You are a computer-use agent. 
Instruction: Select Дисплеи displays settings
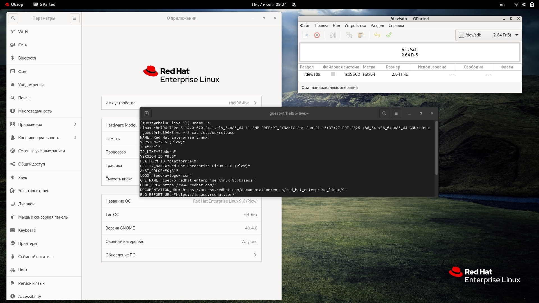pyautogui.click(x=44, y=204)
